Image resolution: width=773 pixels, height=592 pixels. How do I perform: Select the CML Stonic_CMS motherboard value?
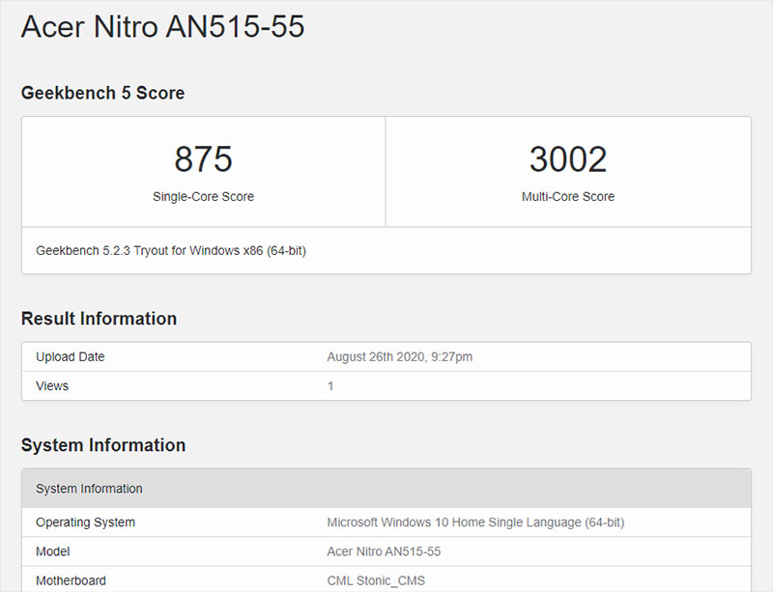pyautogui.click(x=376, y=580)
